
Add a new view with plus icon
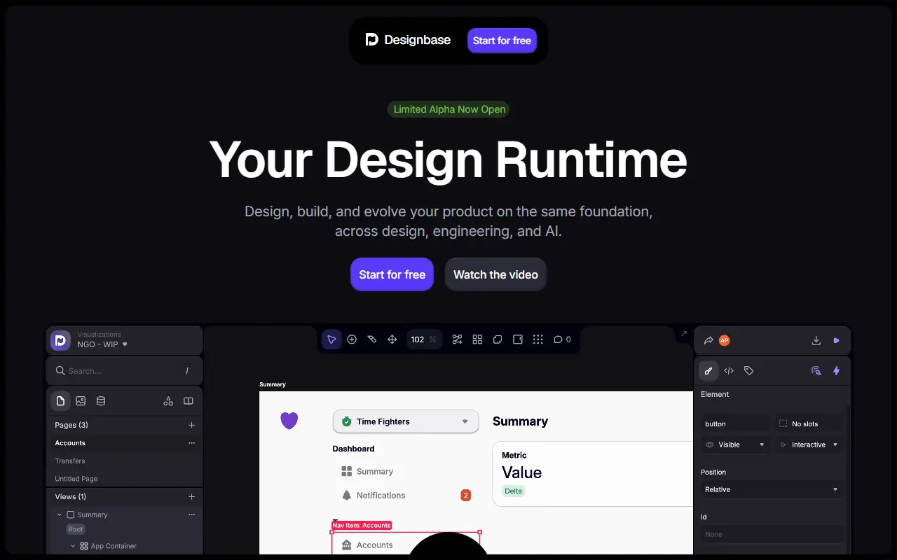(x=192, y=497)
